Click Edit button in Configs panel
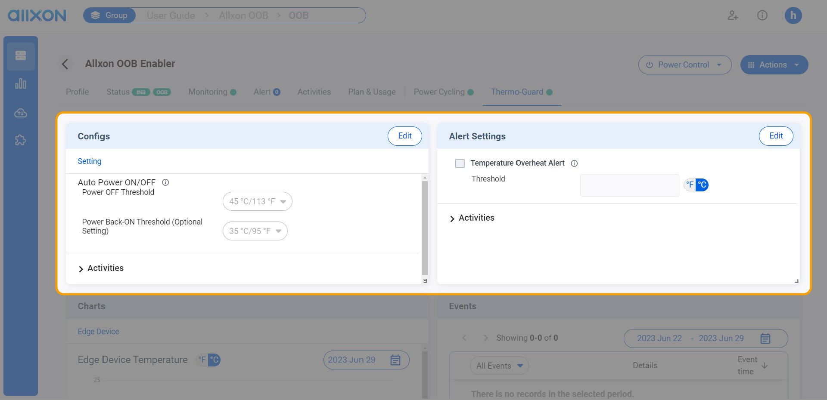827x400 pixels. [404, 136]
